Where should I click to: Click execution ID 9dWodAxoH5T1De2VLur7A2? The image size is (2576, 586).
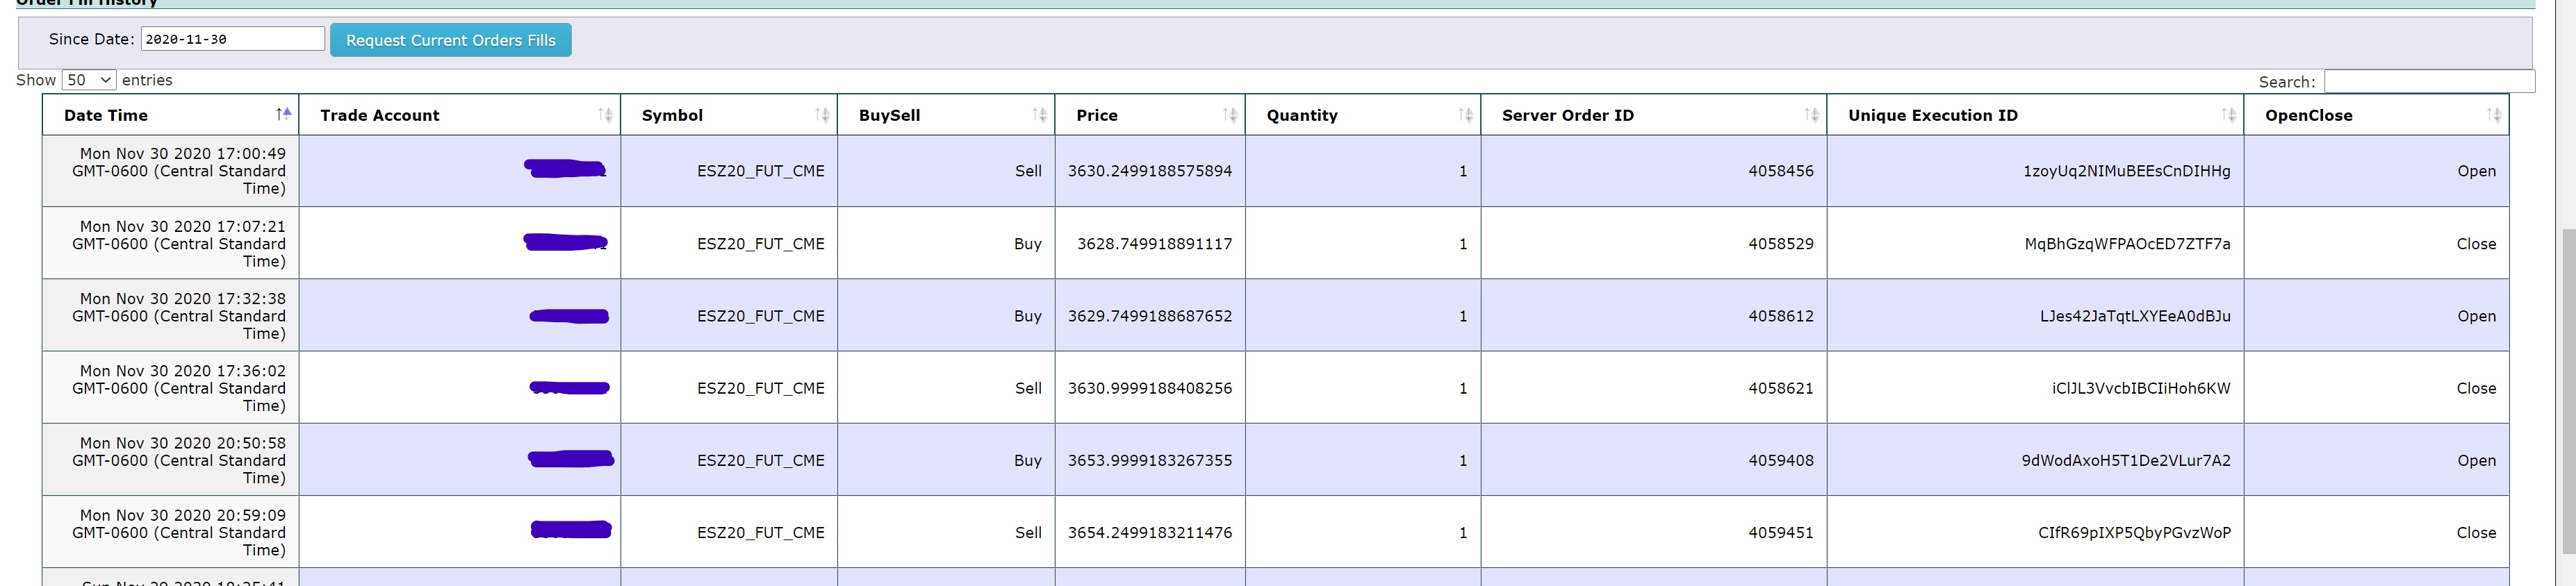pos(2126,460)
